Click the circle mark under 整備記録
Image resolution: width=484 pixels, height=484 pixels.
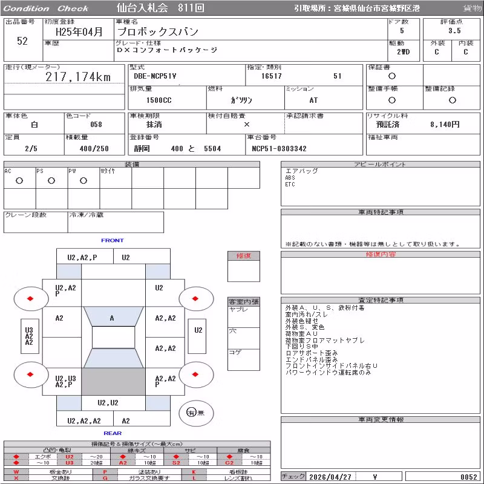click(x=452, y=100)
